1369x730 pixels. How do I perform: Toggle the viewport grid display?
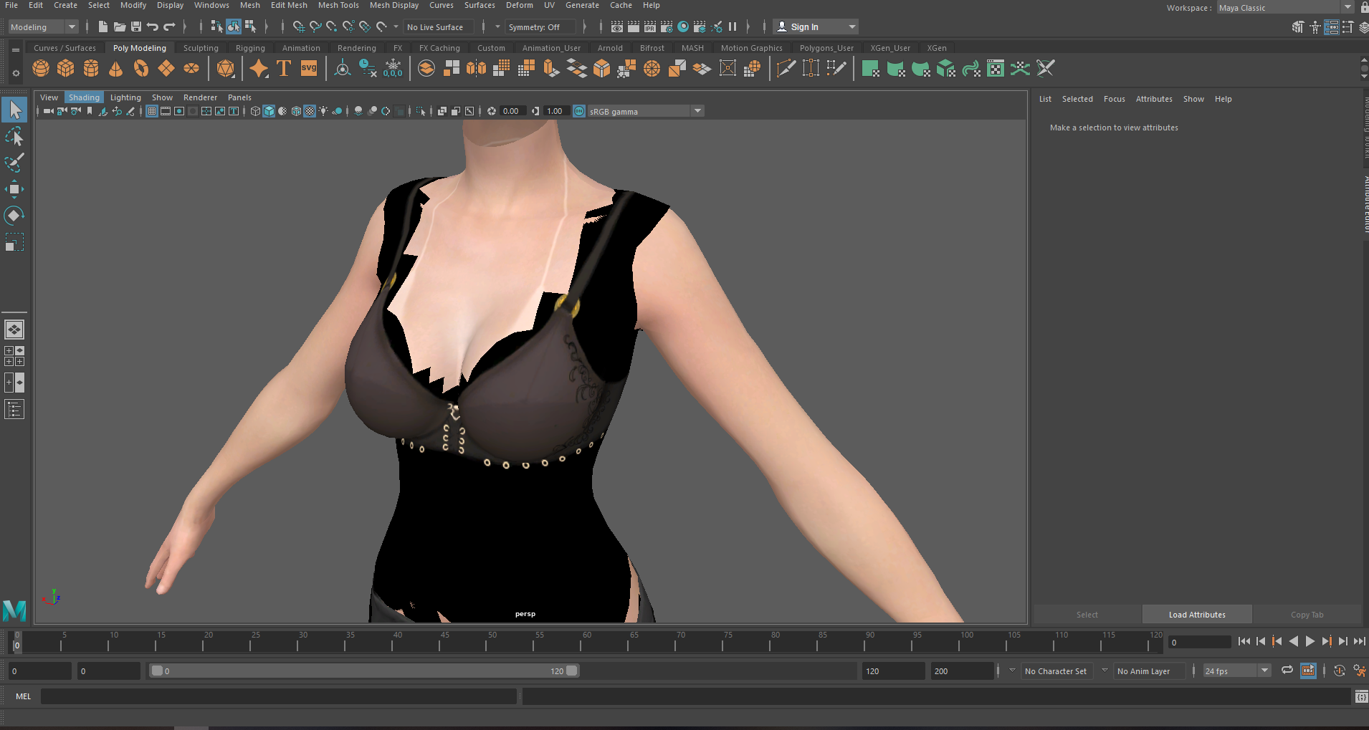[x=152, y=111]
